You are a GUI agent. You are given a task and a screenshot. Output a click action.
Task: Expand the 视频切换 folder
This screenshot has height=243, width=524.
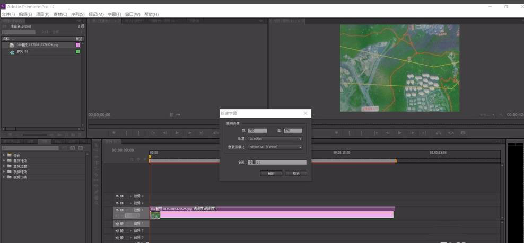pos(4,177)
